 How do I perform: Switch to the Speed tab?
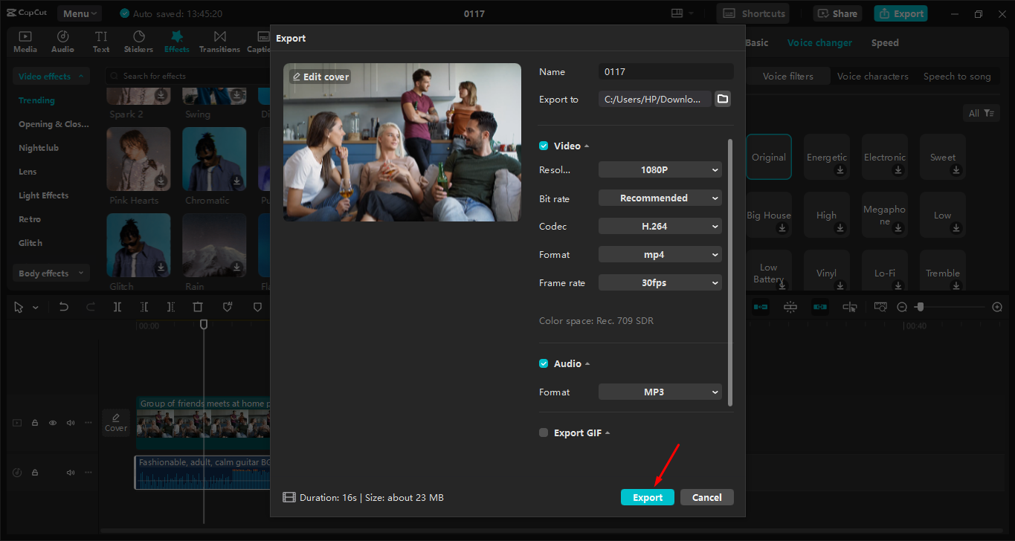(885, 42)
